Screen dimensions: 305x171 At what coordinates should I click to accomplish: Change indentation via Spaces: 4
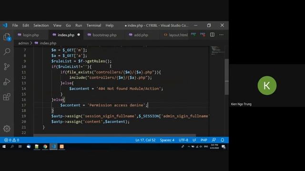tap(167, 140)
